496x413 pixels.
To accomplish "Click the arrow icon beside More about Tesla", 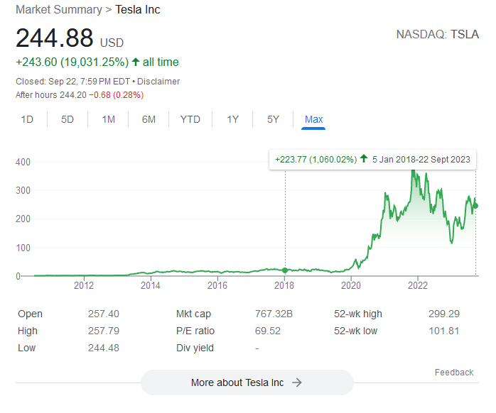I will pyautogui.click(x=297, y=382).
